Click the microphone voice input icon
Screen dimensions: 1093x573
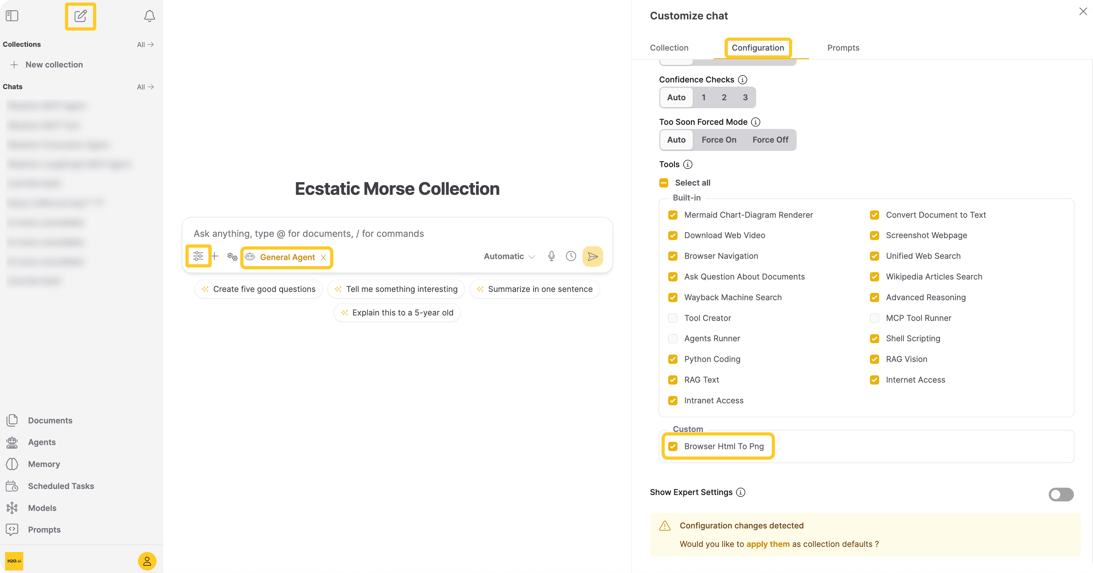pos(551,256)
